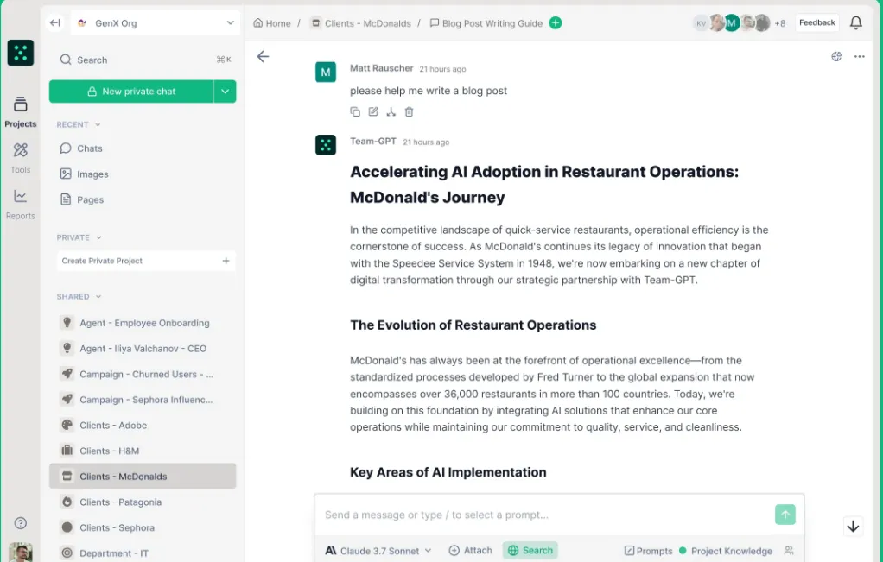The image size is (883, 562).
Task: Copy Matt Rauscher's message
Action: 355,112
